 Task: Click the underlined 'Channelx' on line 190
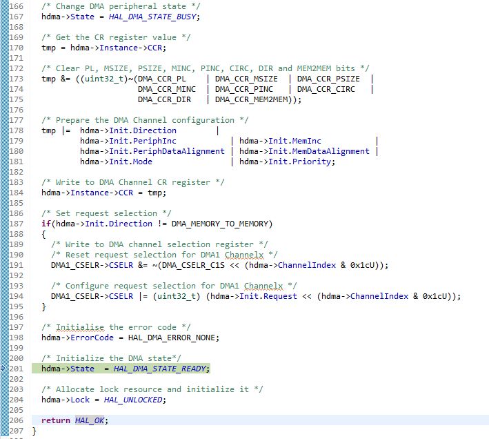[x=244, y=255]
